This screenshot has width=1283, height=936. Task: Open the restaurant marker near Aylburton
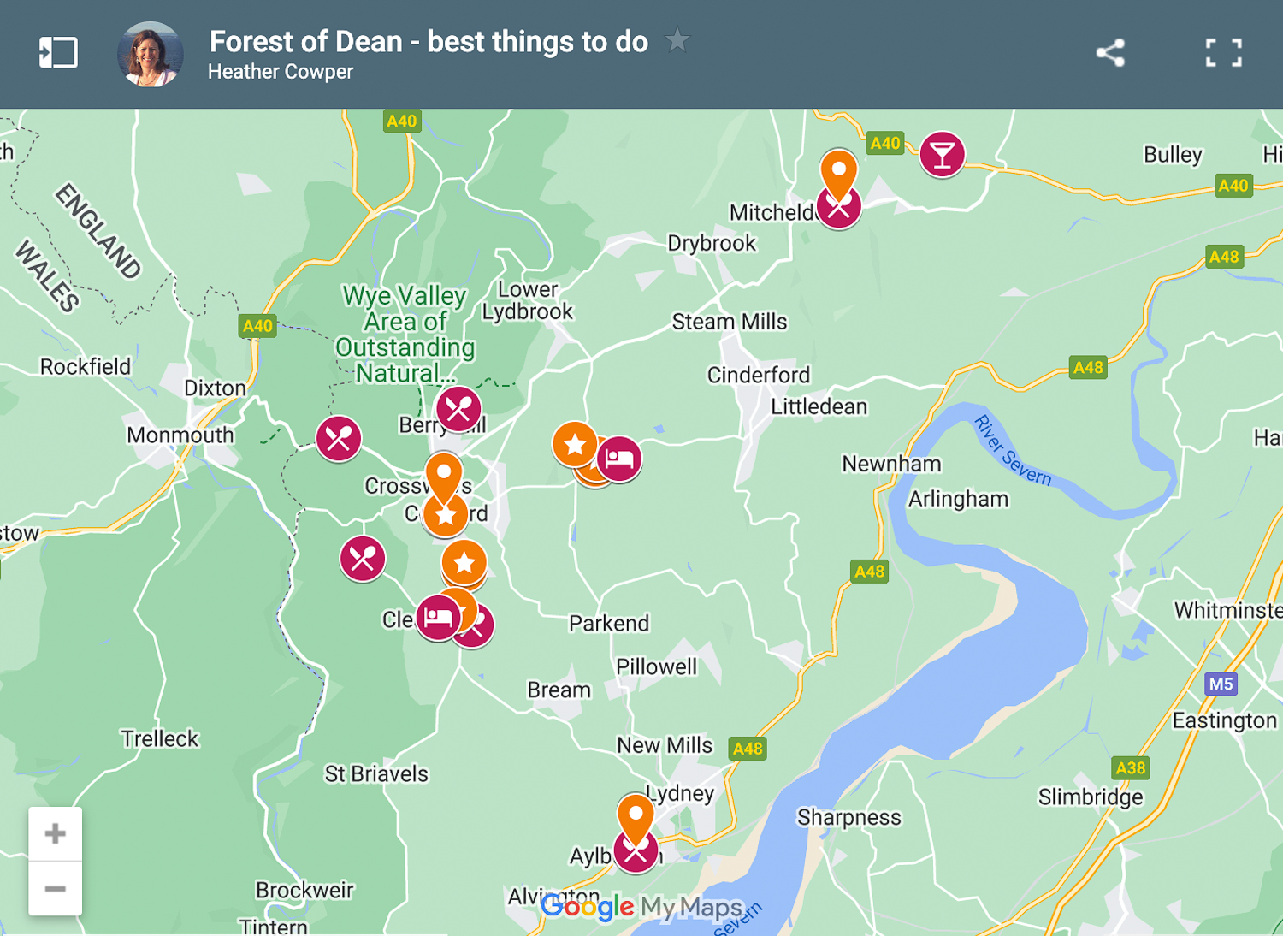[636, 852]
